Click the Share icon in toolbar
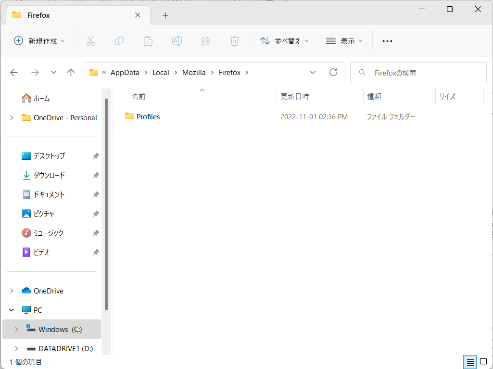Image resolution: width=493 pixels, height=369 pixels. 206,41
